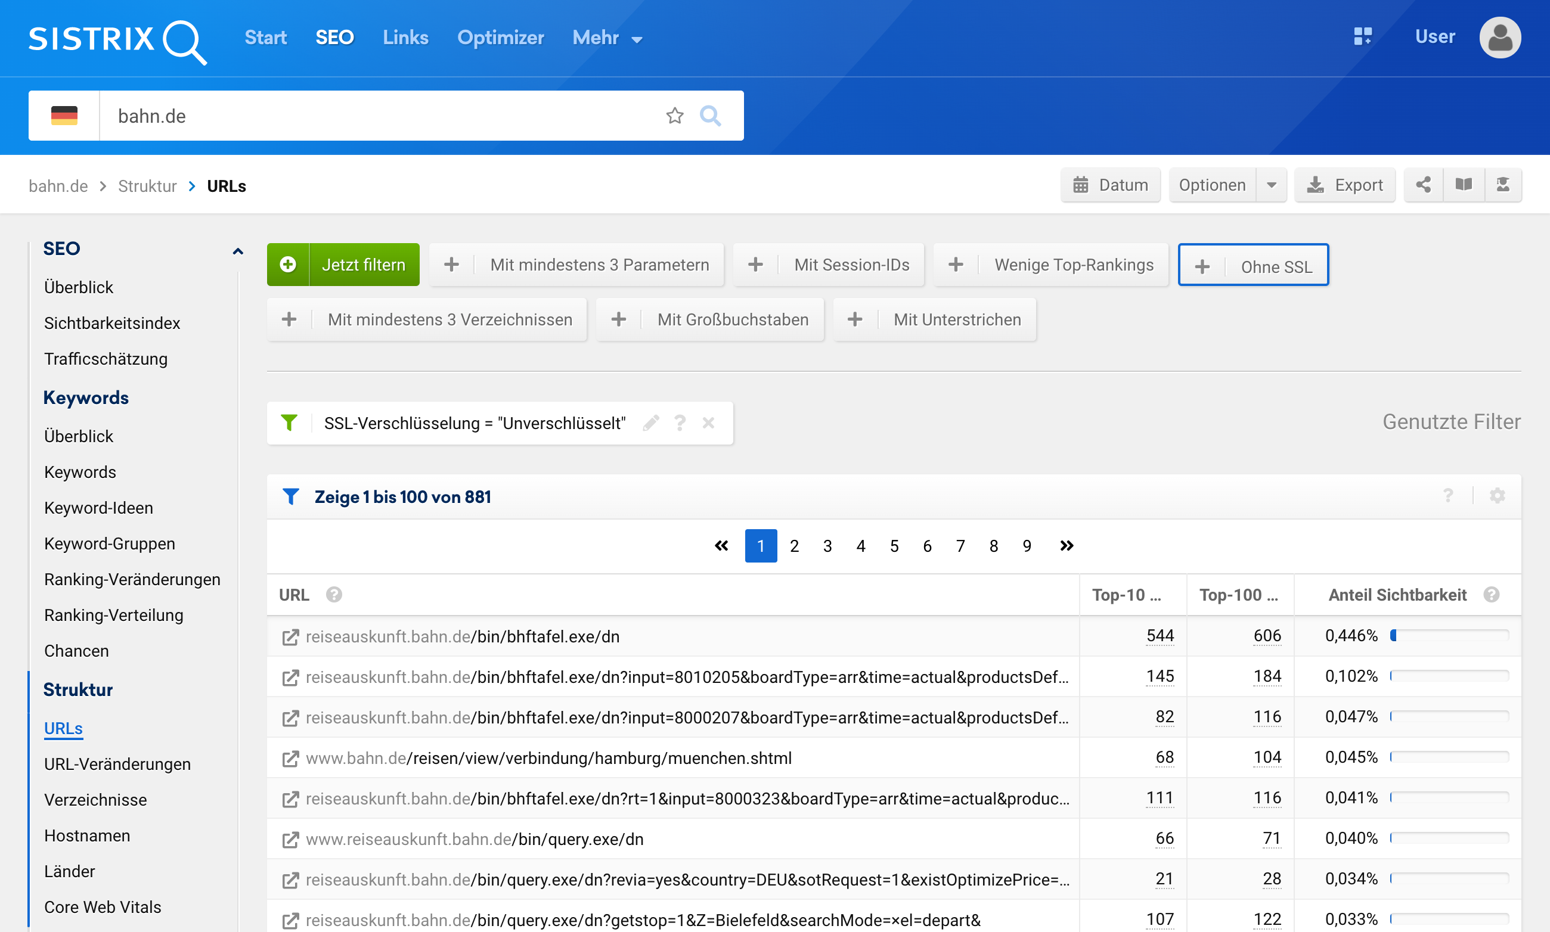Open the dashboard grid icon in header
This screenshot has width=1550, height=932.
pos(1362,36)
